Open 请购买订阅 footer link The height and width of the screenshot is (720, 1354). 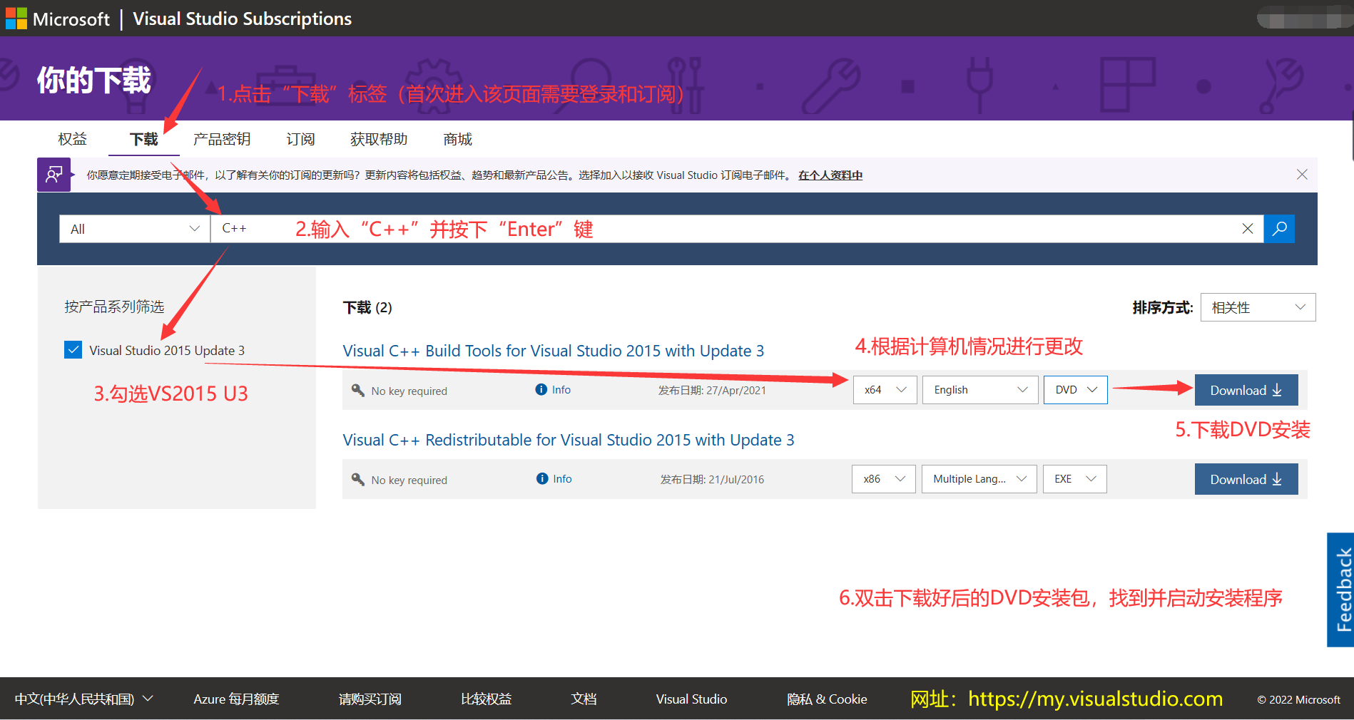[x=370, y=699]
